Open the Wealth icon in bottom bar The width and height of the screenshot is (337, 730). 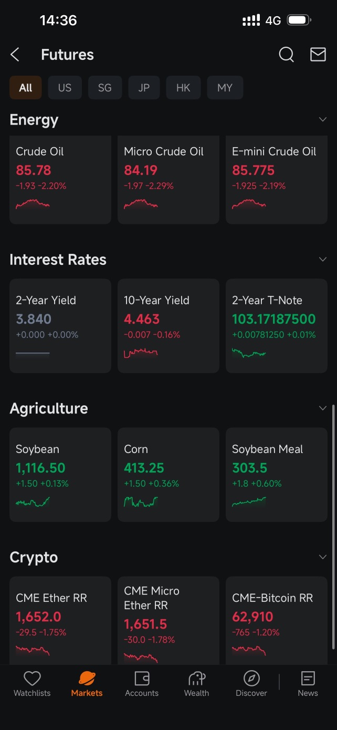pyautogui.click(x=197, y=678)
